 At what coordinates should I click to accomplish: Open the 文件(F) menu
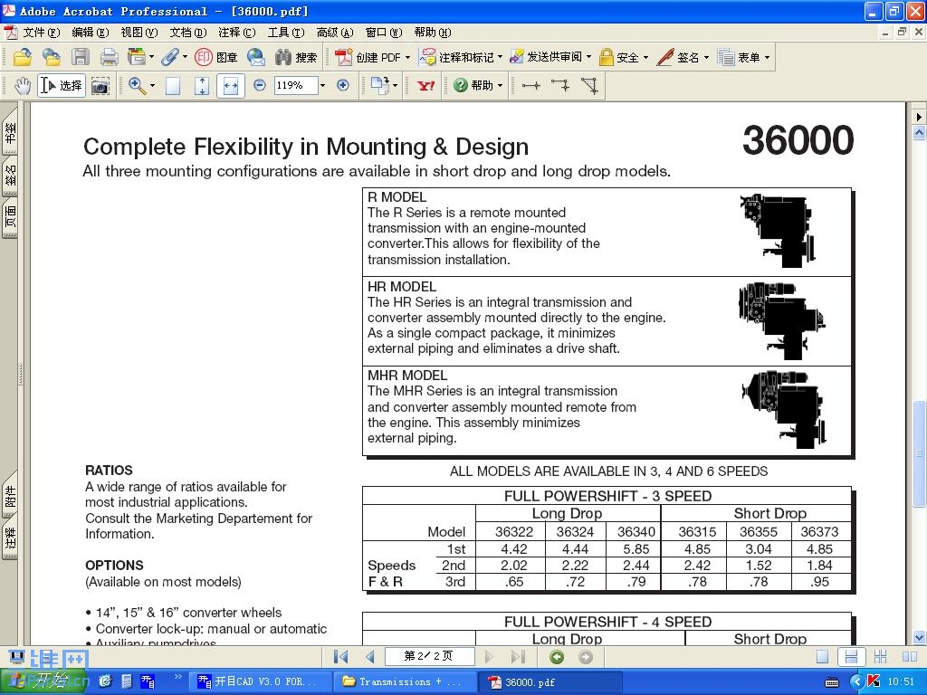42,33
